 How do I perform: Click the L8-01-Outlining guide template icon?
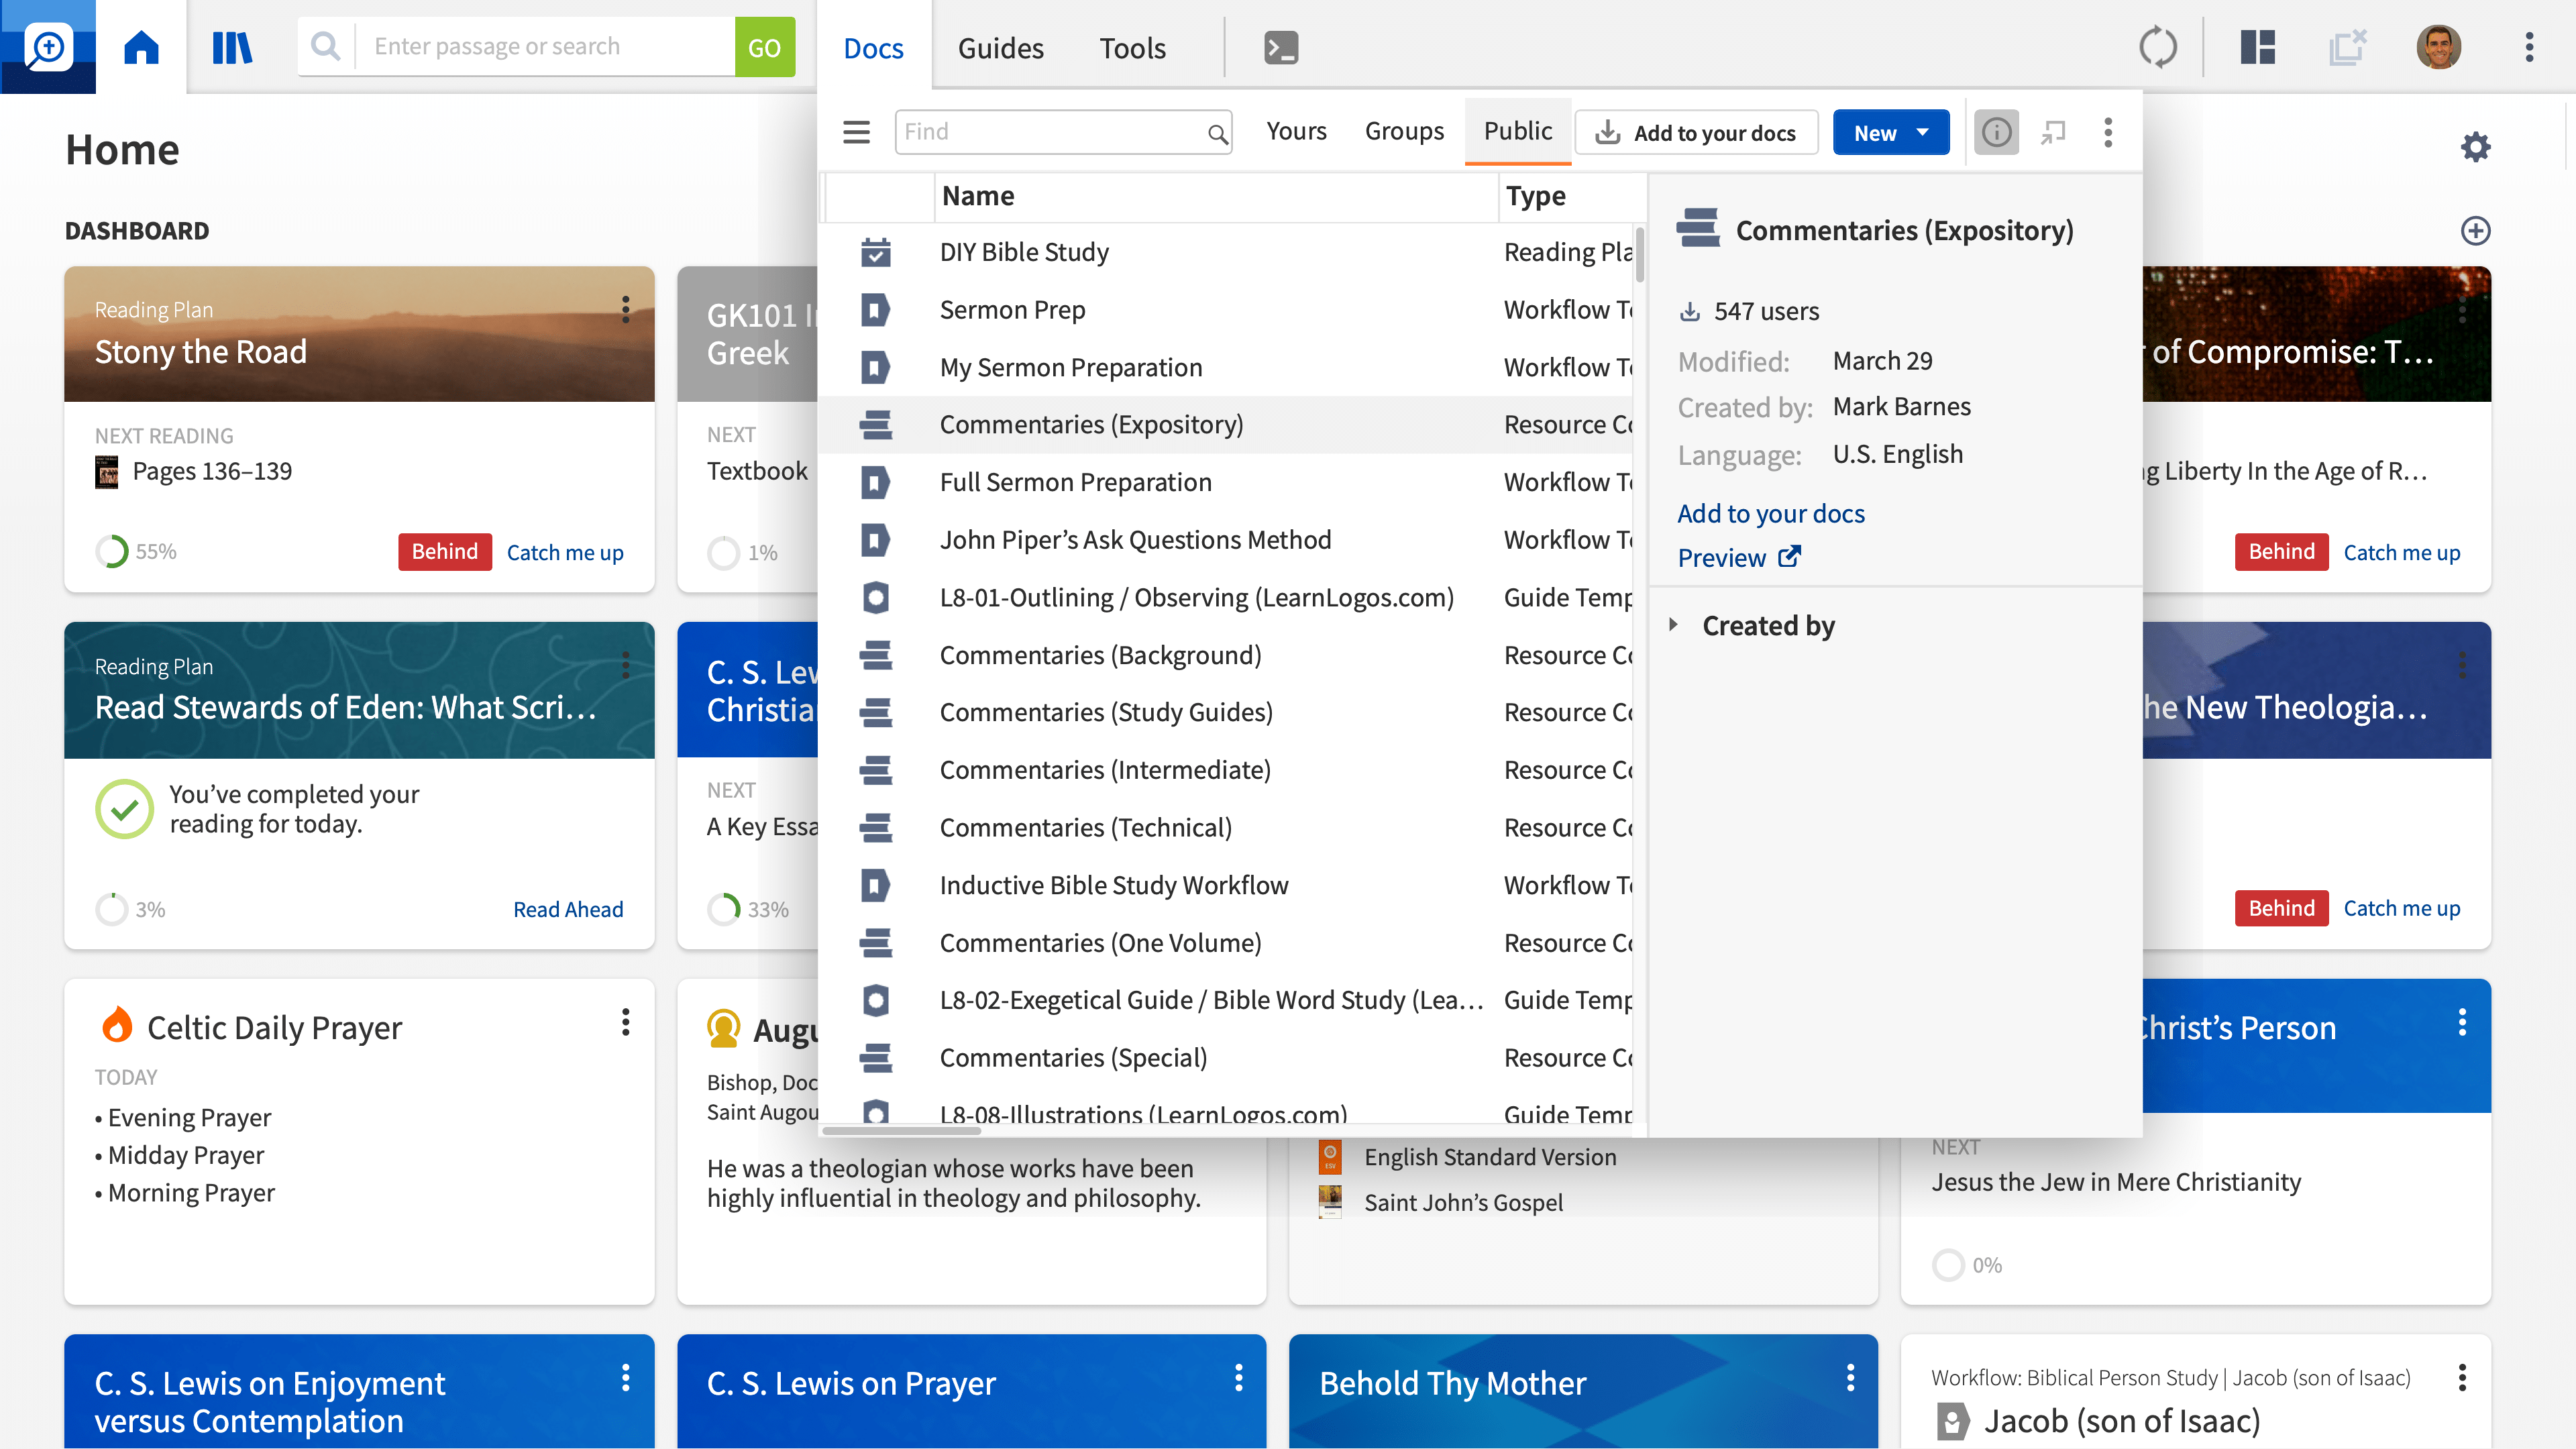(x=875, y=598)
